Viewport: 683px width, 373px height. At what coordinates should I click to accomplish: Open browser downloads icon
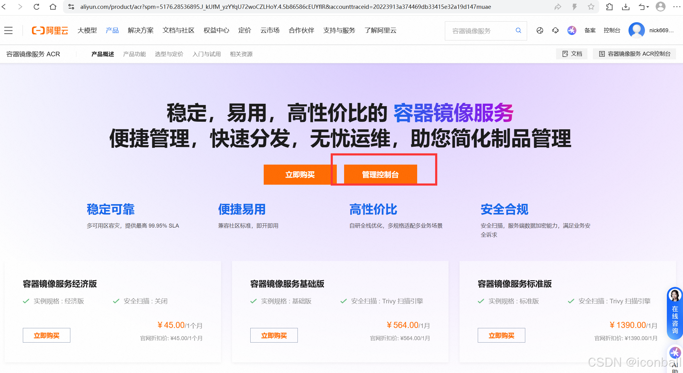(x=626, y=7)
